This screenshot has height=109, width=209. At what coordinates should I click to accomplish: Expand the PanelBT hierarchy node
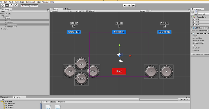point(6,22)
